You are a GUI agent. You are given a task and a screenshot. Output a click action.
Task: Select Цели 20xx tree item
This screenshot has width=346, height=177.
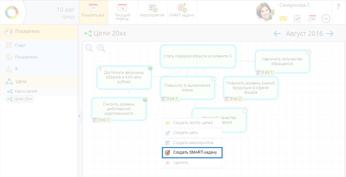coord(20,99)
